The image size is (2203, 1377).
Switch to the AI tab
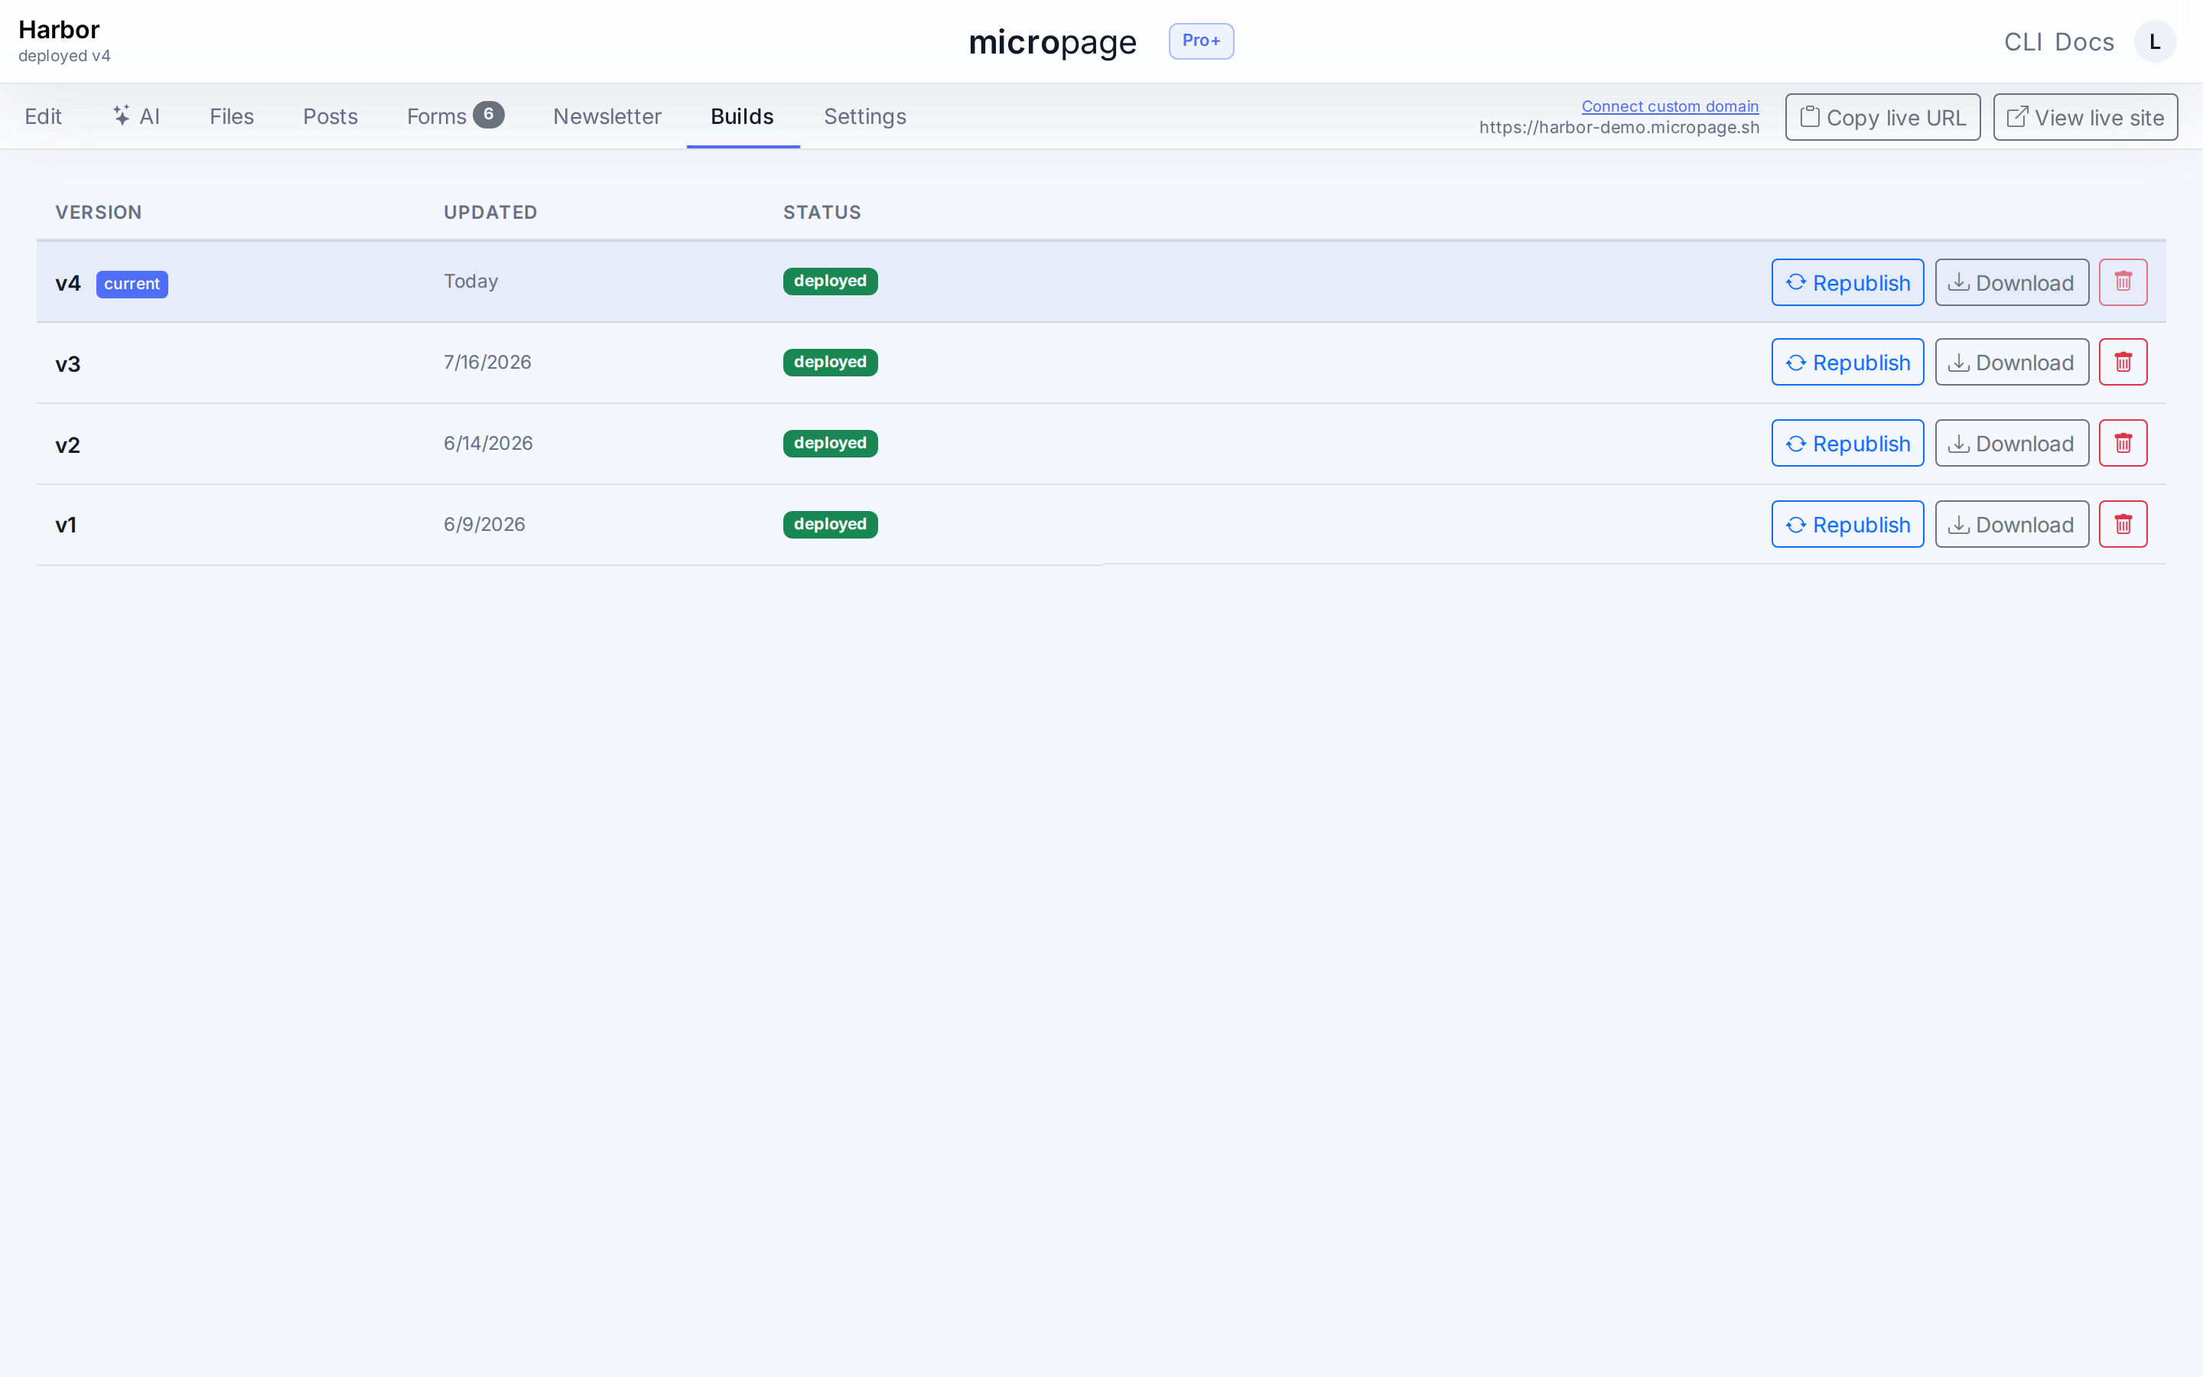pyautogui.click(x=137, y=116)
